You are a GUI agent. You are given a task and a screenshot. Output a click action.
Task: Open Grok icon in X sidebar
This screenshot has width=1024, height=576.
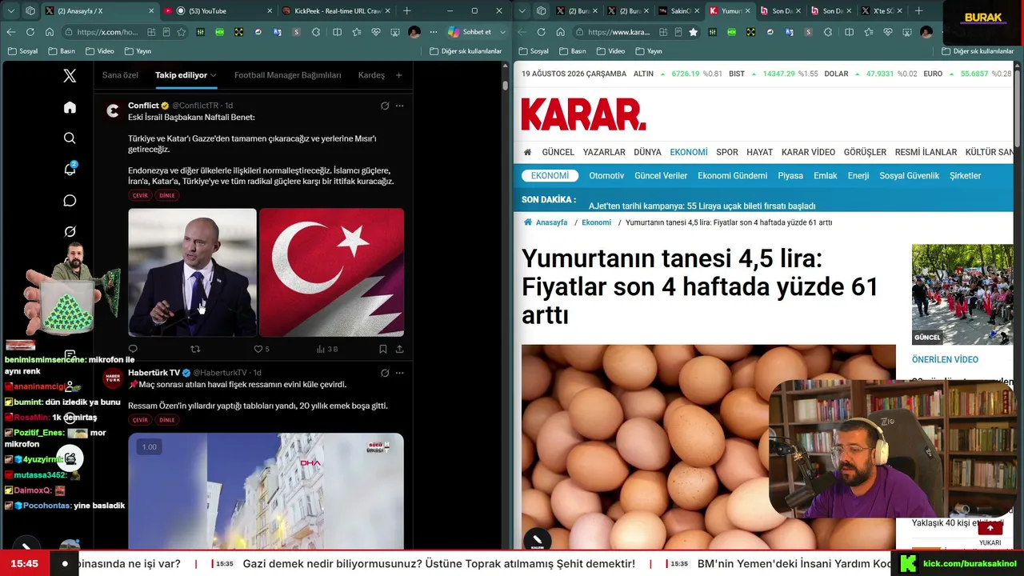click(70, 231)
